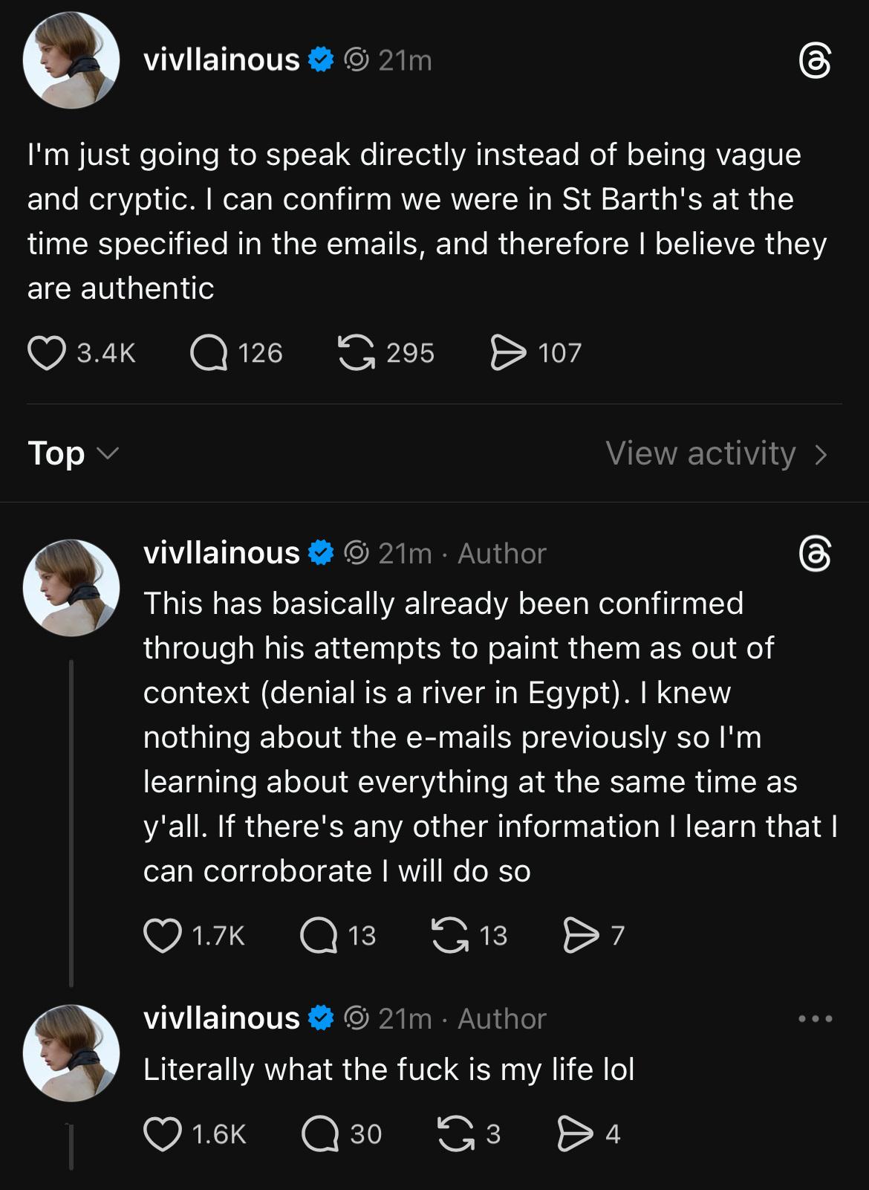This screenshot has width=869, height=1190.
Task: Tap the Threads logo on the top post
Action: [815, 61]
